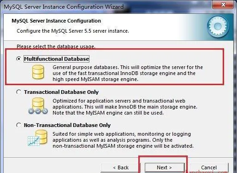The height and width of the screenshot is (173, 237).
Task: Click the description about application servers
Action: (x=125, y=107)
